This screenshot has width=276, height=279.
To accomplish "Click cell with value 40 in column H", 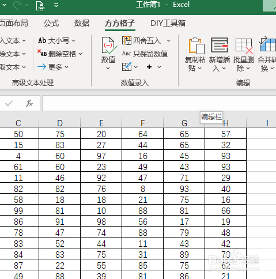I will [226, 188].
